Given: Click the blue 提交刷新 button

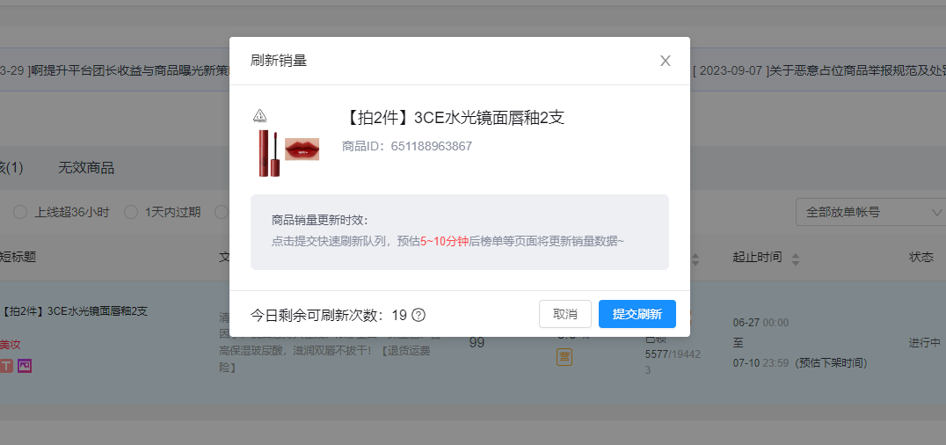Looking at the screenshot, I should 637,314.
